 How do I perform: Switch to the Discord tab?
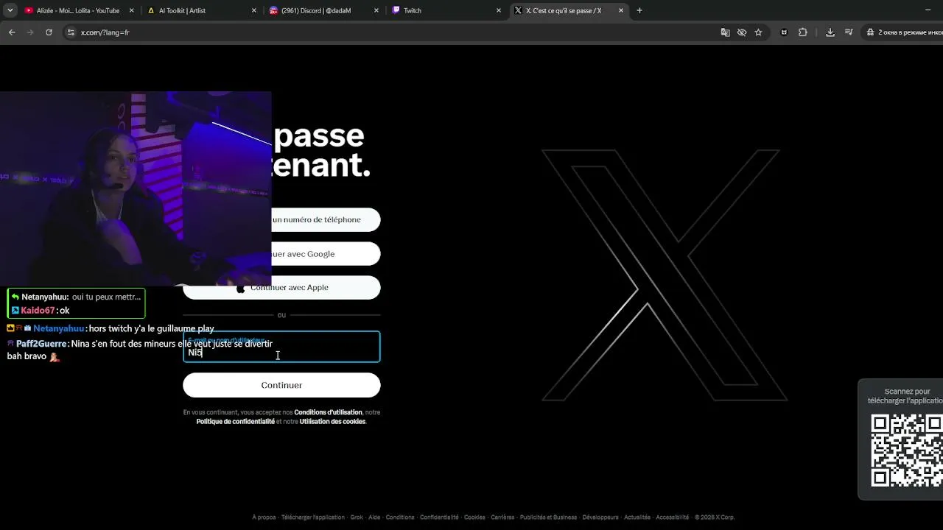click(323, 10)
